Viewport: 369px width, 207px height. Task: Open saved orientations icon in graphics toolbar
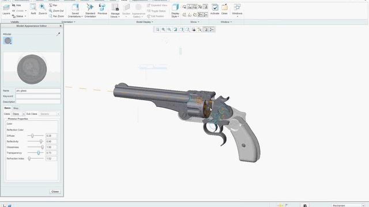pos(187,29)
